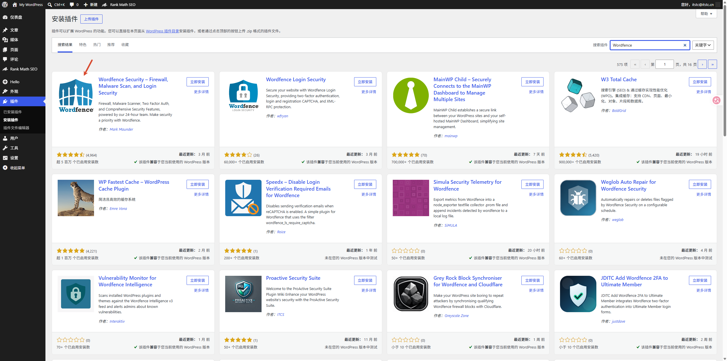Select the 插件 plugins menu item
The image size is (727, 361).
(23, 101)
